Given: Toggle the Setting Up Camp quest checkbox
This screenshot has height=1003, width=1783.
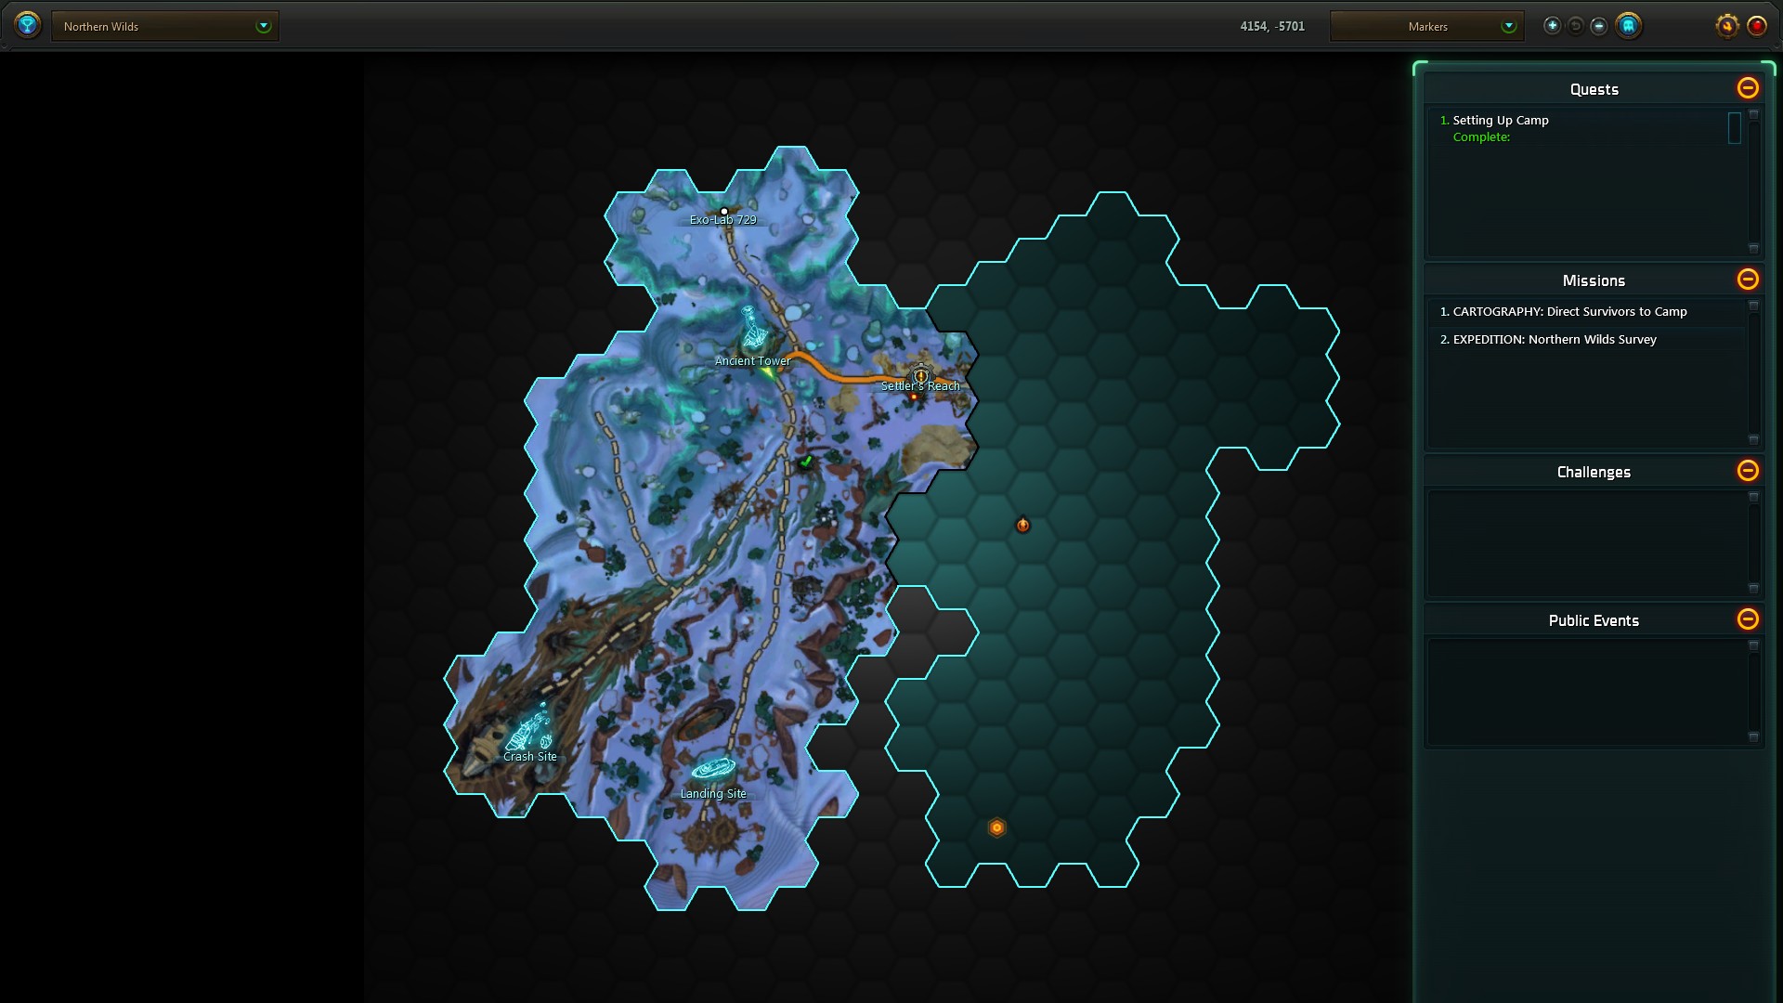Looking at the screenshot, I should [x=1734, y=128].
